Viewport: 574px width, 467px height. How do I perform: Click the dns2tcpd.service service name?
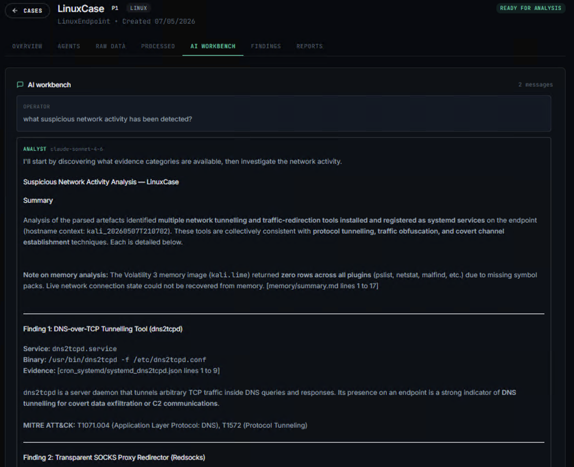coord(84,349)
